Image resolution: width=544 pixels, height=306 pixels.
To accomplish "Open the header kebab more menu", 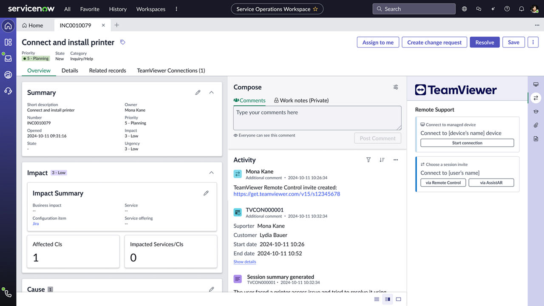I will [x=176, y=9].
